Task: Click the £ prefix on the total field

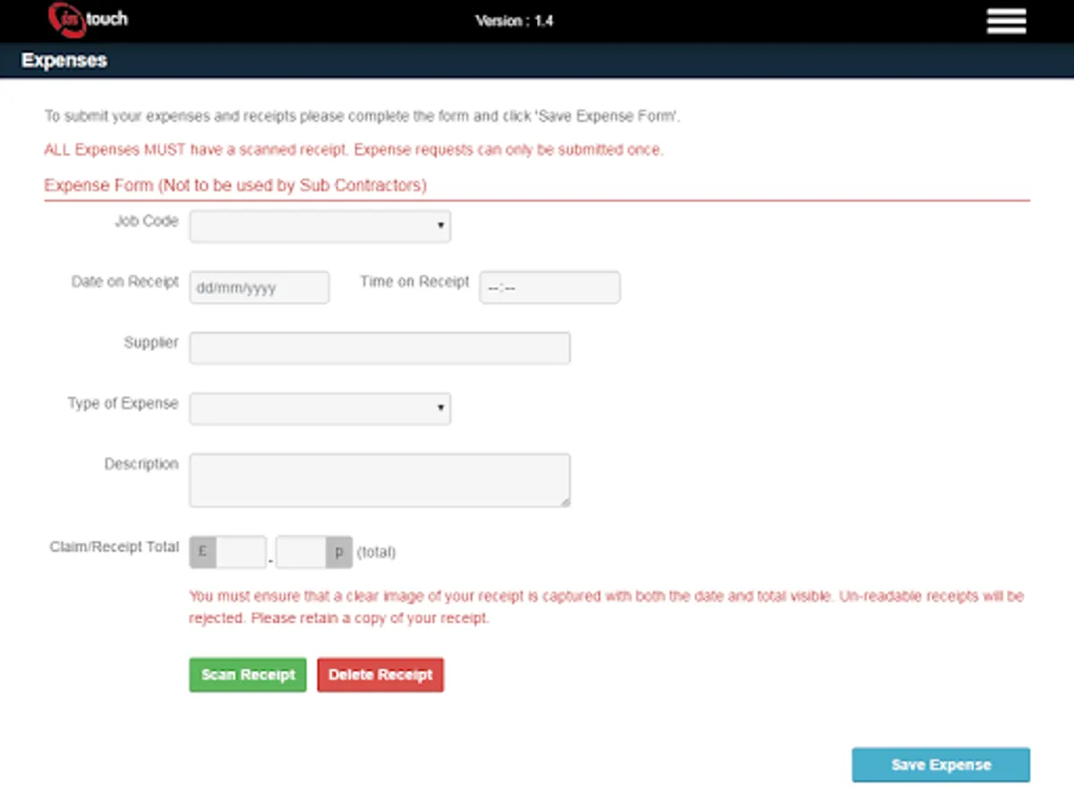Action: (x=203, y=552)
